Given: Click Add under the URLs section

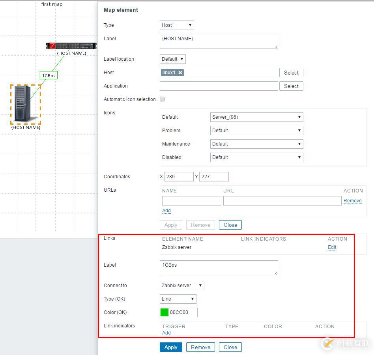Looking at the screenshot, I should (x=166, y=210).
